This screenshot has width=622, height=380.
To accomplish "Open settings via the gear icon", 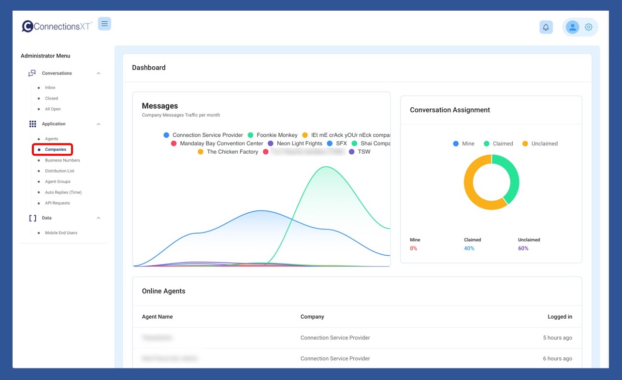I will click(x=588, y=28).
